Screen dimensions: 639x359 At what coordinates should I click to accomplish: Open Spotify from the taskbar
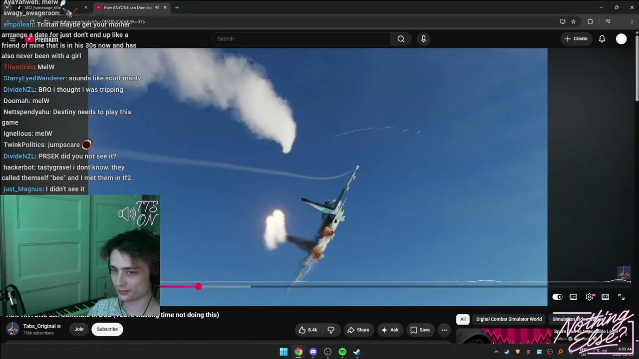point(342,352)
